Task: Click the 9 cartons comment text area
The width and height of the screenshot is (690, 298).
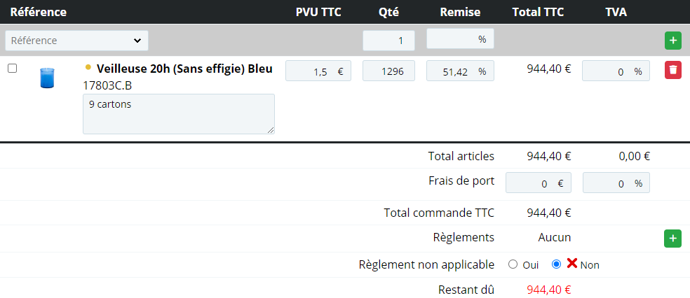Action: (x=179, y=113)
